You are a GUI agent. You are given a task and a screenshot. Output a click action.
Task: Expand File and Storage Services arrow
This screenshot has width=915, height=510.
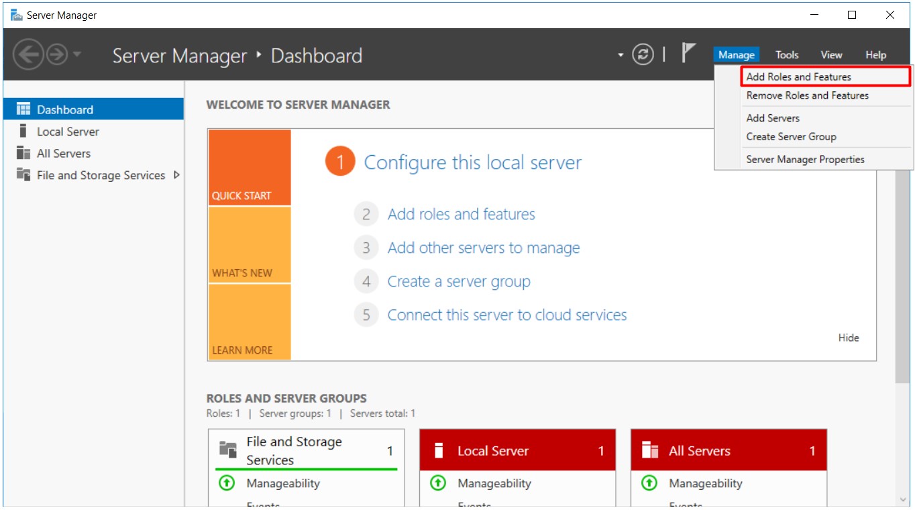click(176, 175)
